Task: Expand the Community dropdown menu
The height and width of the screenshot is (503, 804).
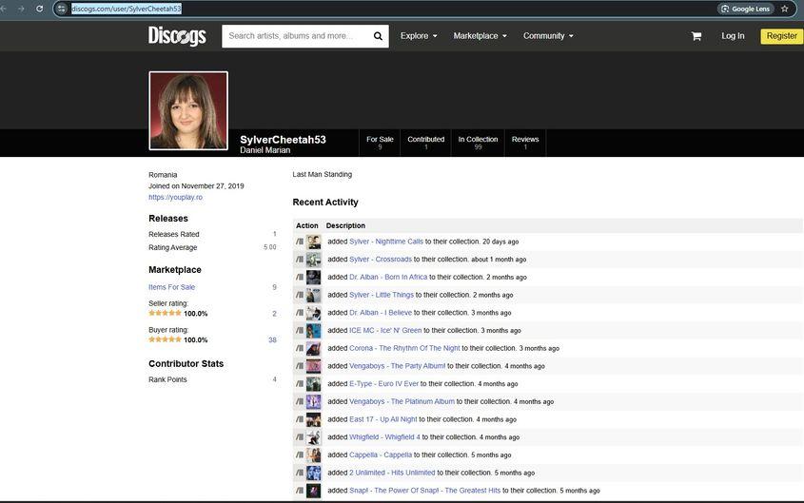Action: point(548,36)
